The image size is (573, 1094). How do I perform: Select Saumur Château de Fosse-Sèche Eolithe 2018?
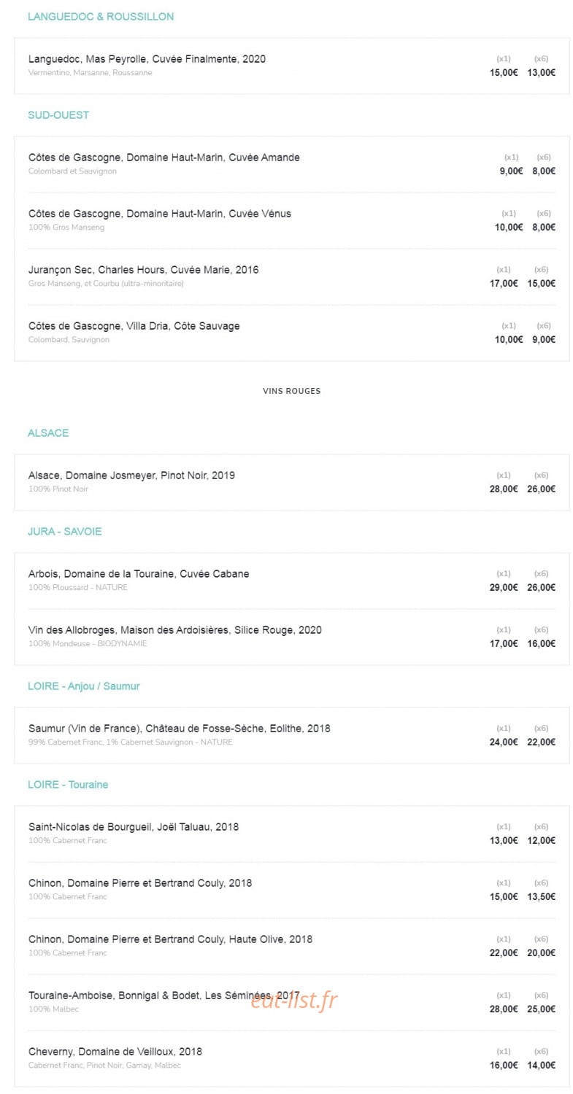point(180,729)
